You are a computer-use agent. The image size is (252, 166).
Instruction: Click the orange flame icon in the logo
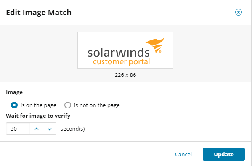pos(156,45)
